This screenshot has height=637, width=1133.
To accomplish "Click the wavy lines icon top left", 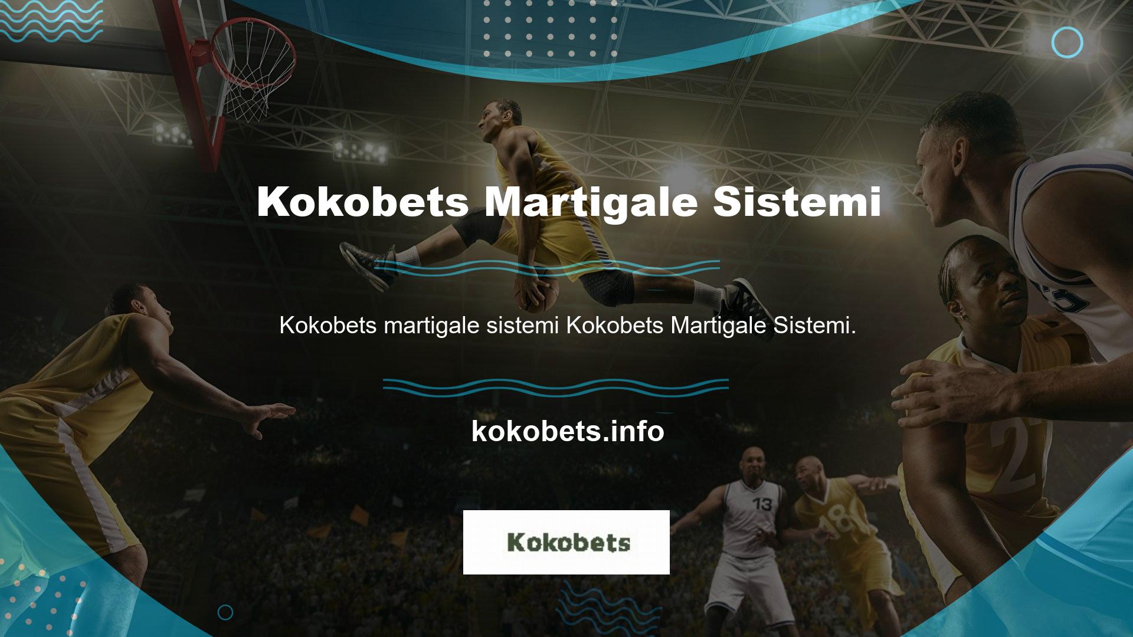I will point(50,21).
